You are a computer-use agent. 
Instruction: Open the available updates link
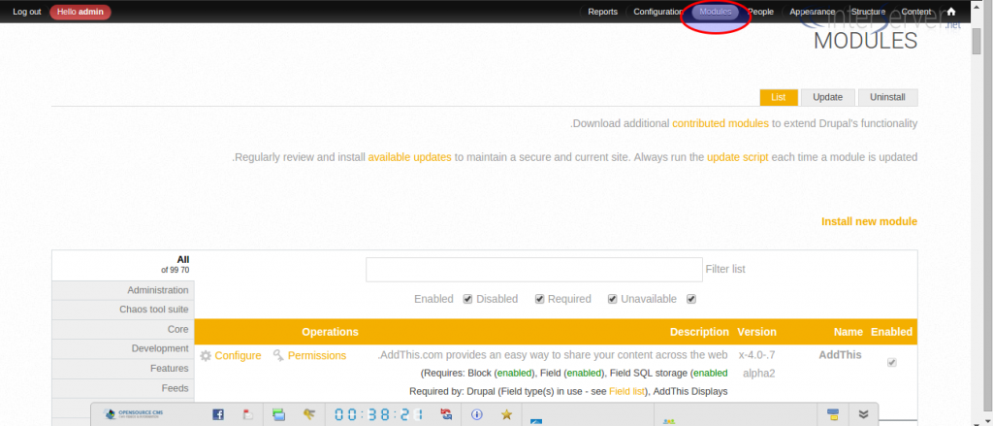(x=410, y=157)
